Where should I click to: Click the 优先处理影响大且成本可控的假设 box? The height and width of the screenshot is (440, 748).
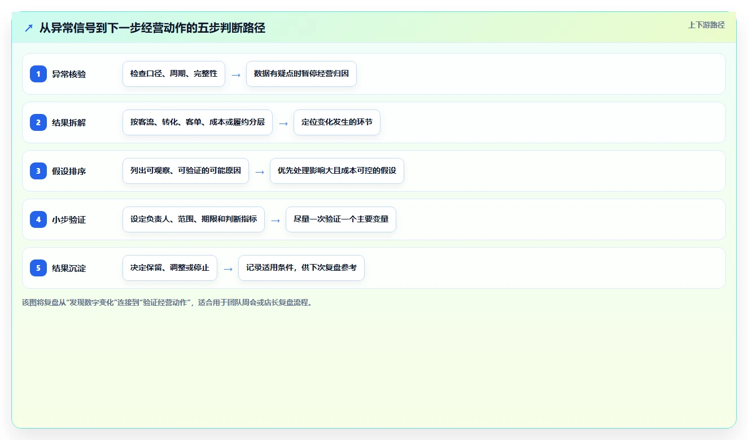337,171
